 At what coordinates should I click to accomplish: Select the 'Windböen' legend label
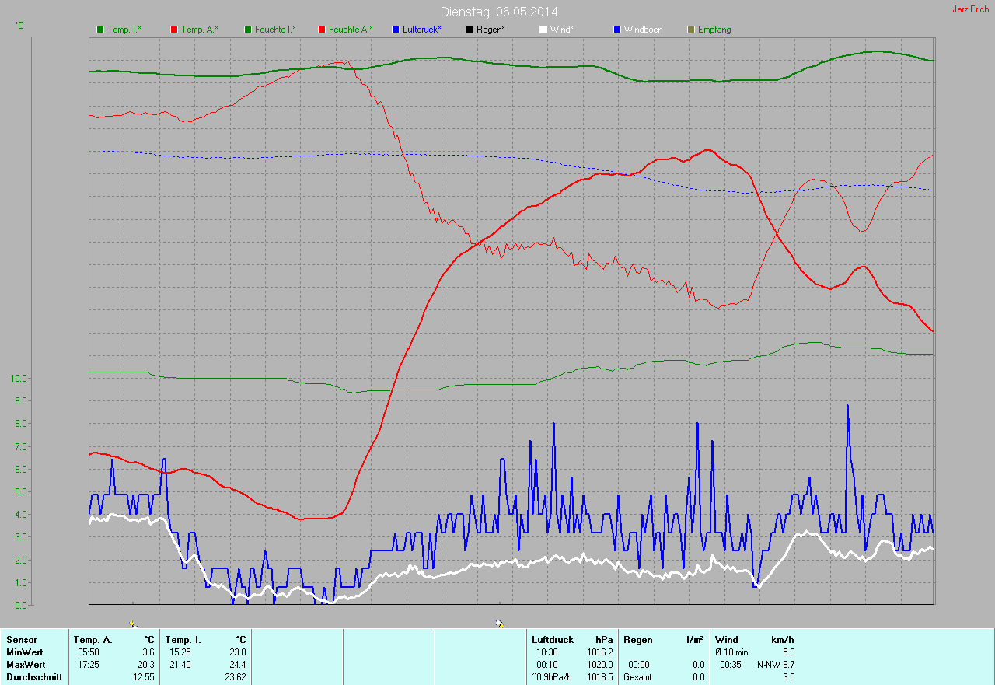[x=643, y=30]
